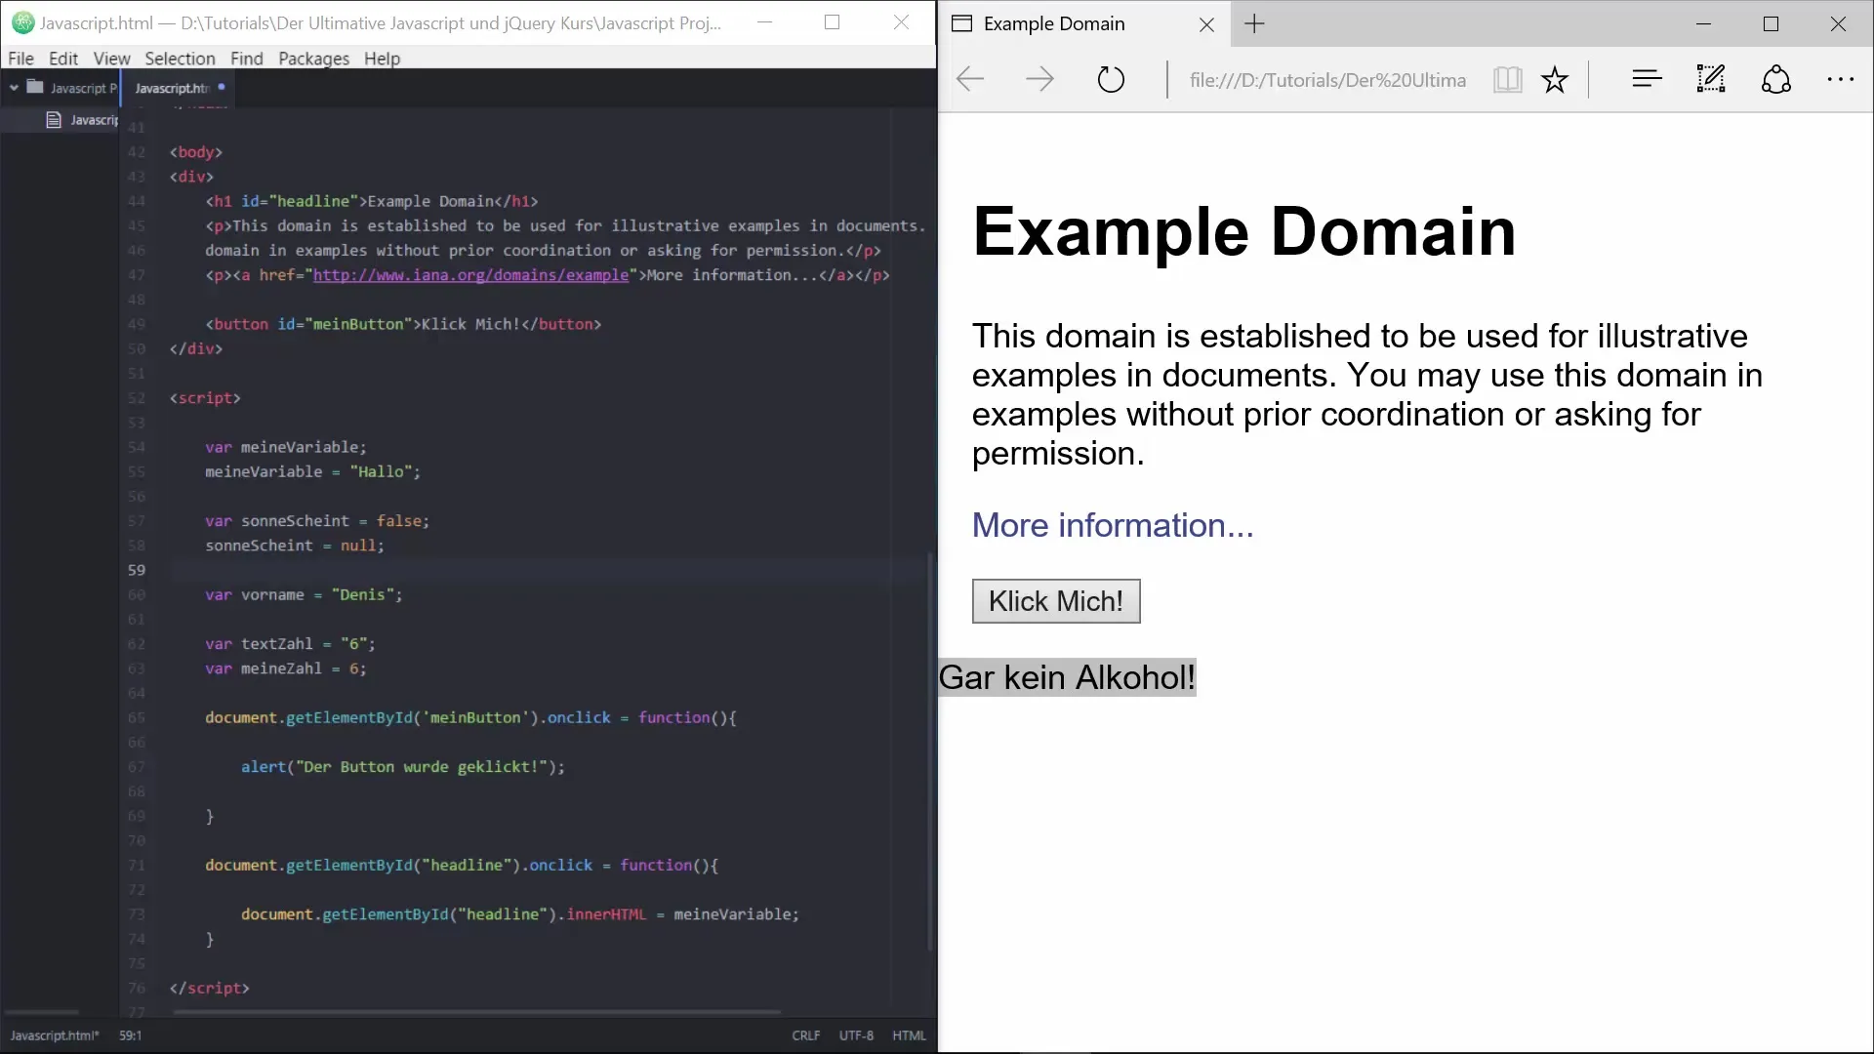The width and height of the screenshot is (1874, 1054).
Task: Click HTML grammar selector in status bar
Action: coord(909,1035)
